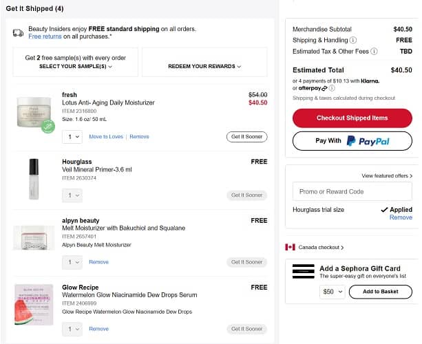Remove the applied Hourglass trial size
Screen dimensions: 422x344
[401, 217]
